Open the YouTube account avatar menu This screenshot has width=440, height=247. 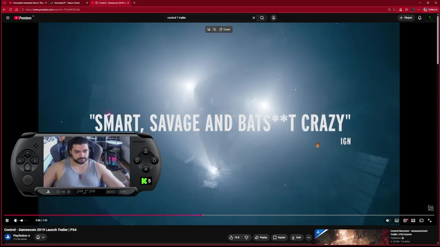click(x=430, y=18)
